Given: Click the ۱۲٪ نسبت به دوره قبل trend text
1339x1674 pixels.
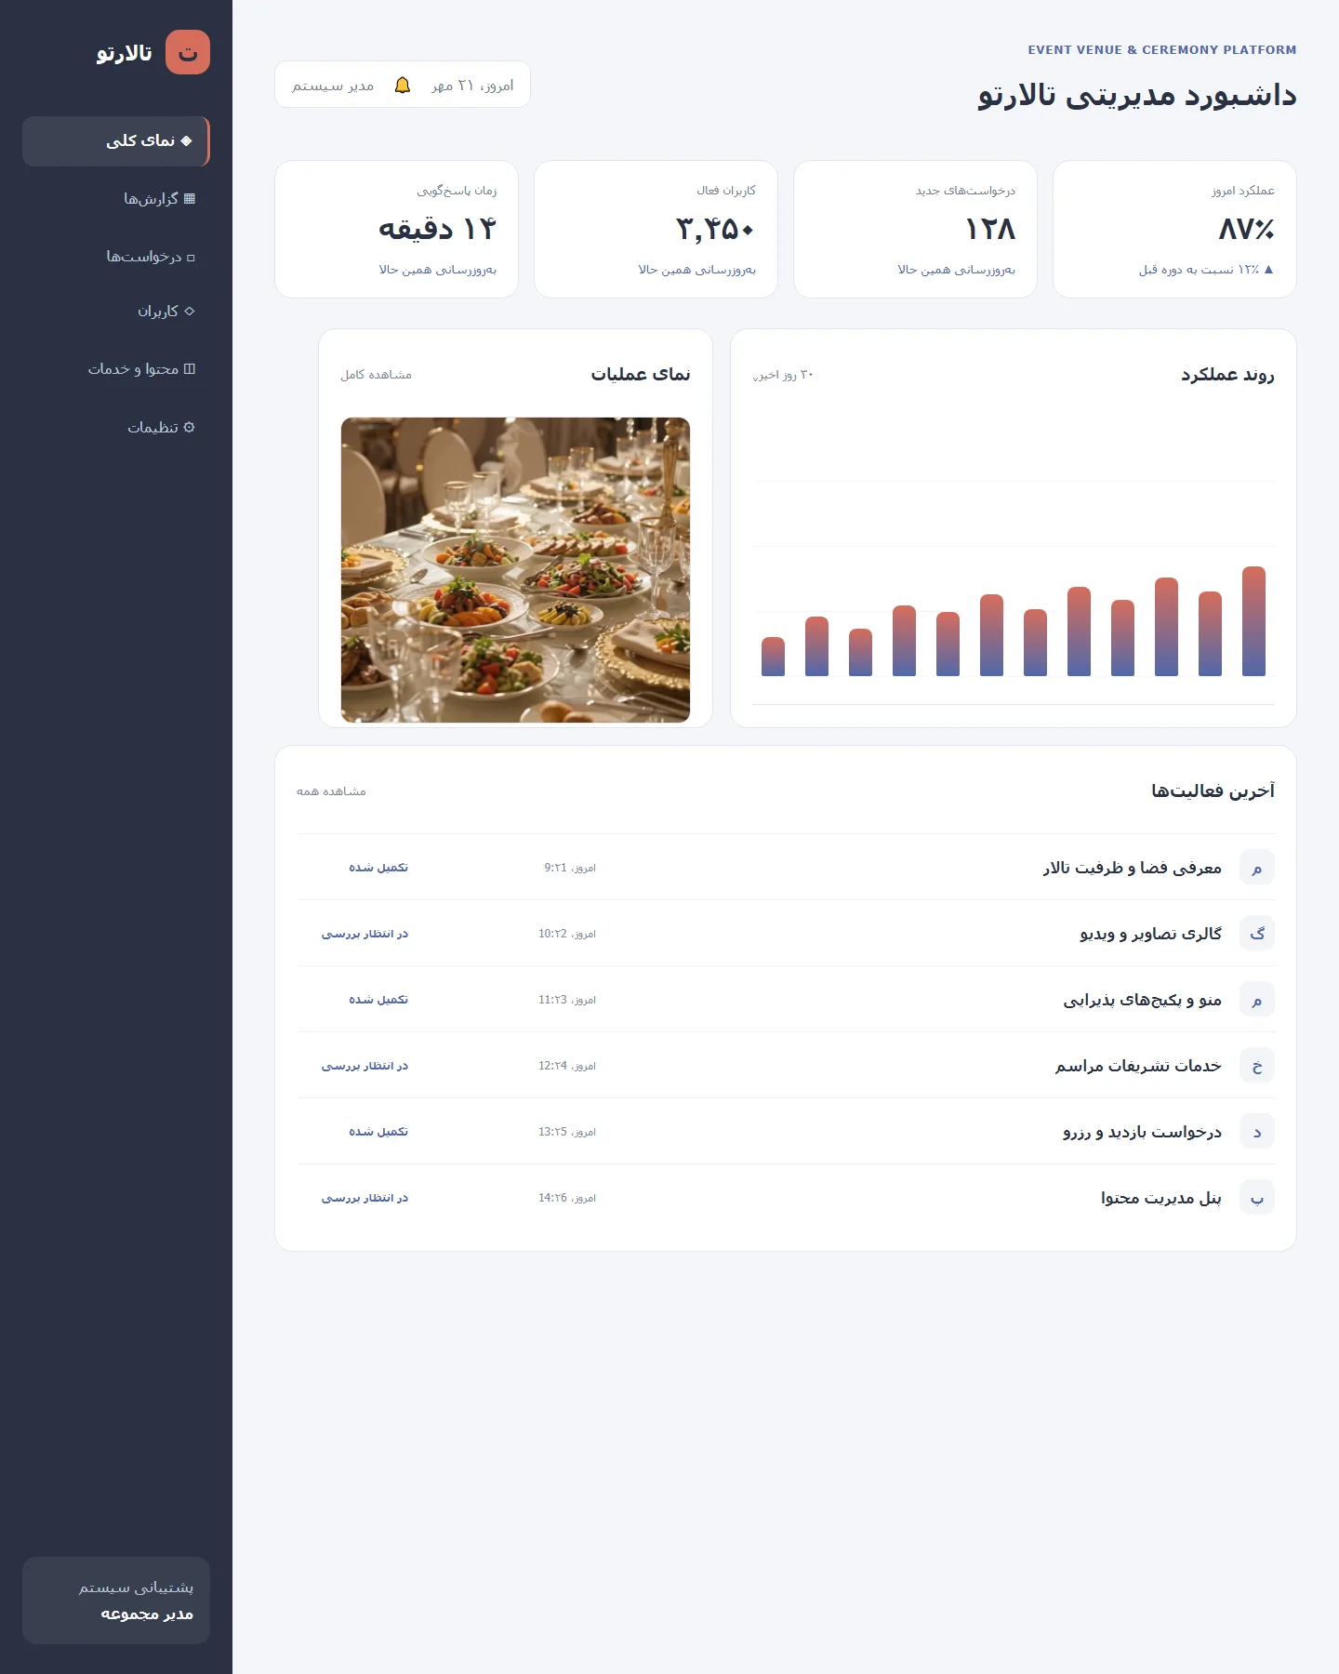Looking at the screenshot, I should click(1206, 270).
